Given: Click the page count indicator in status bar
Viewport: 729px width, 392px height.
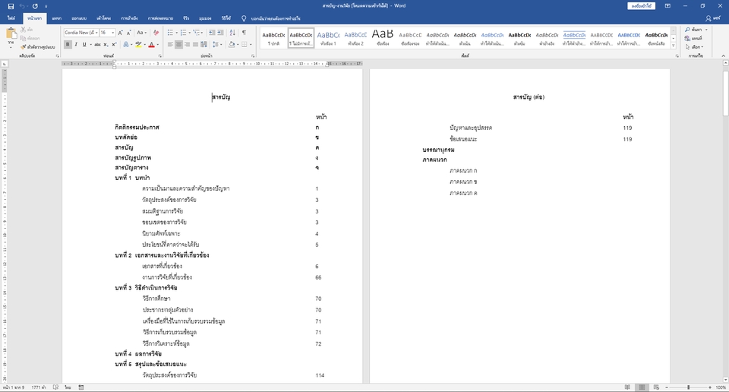Looking at the screenshot, I should click(14, 387).
